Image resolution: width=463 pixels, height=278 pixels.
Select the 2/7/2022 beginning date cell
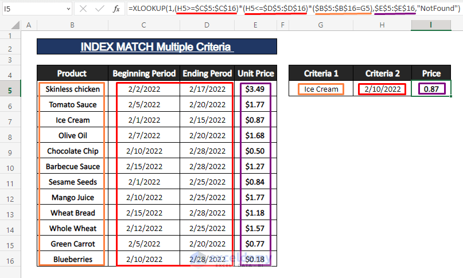click(144, 135)
